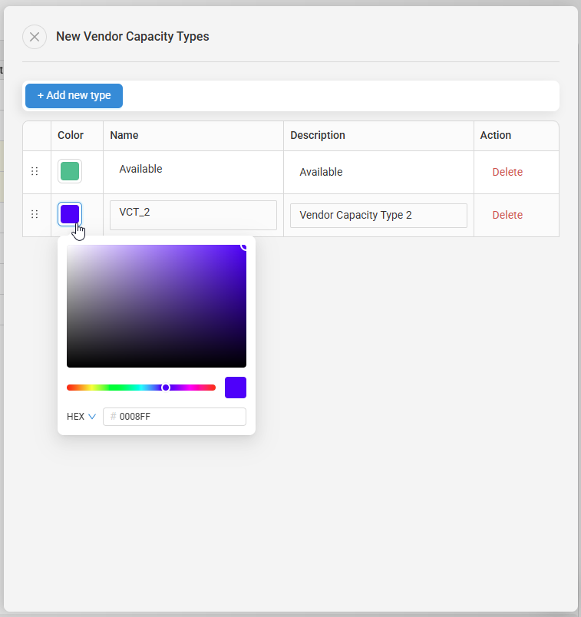This screenshot has width=581, height=617.
Task: Click the purple color swatch for VCT_2
Action: click(x=70, y=214)
